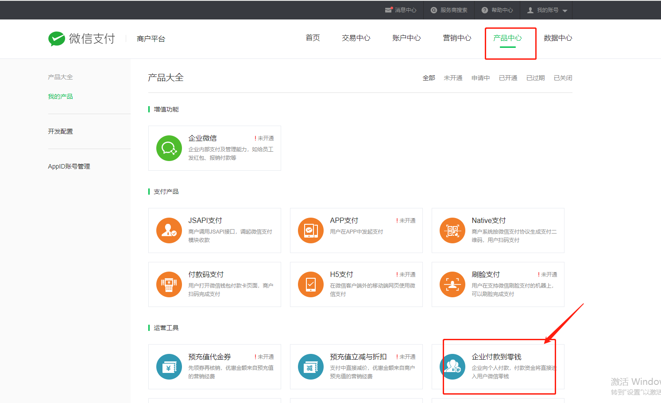661x403 pixels.
Task: Click the 刷脸支付 face scan icon
Action: [452, 284]
